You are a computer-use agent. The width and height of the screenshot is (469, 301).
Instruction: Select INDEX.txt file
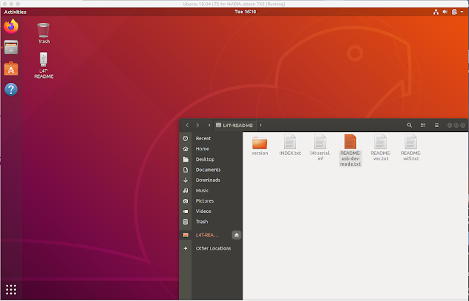(x=290, y=145)
